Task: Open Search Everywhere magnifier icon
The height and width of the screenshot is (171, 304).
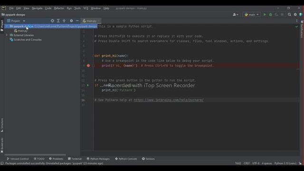Action: coord(289,15)
